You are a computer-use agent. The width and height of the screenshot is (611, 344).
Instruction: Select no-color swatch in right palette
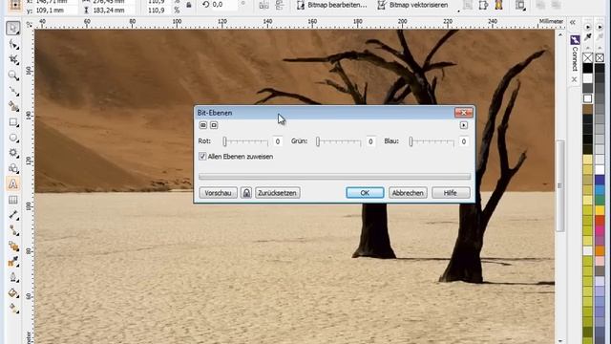(600, 57)
